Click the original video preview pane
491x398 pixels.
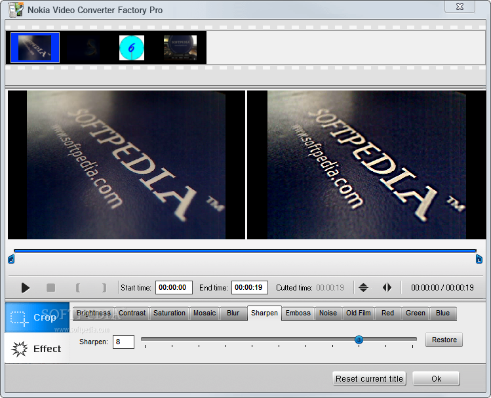(x=127, y=165)
